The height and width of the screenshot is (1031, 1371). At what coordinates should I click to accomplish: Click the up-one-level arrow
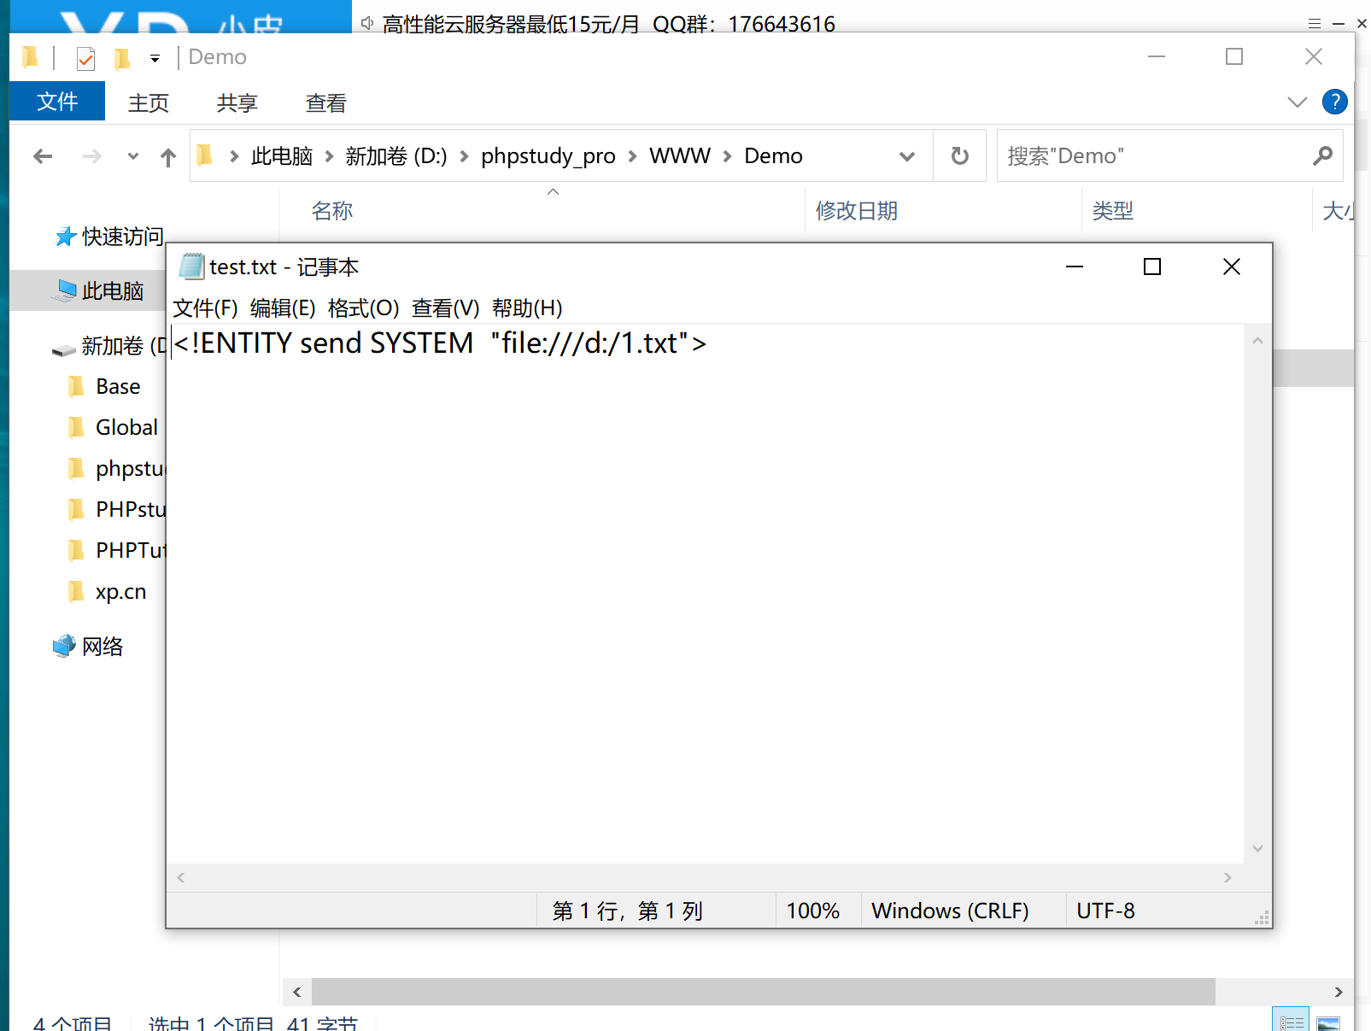pyautogui.click(x=167, y=155)
